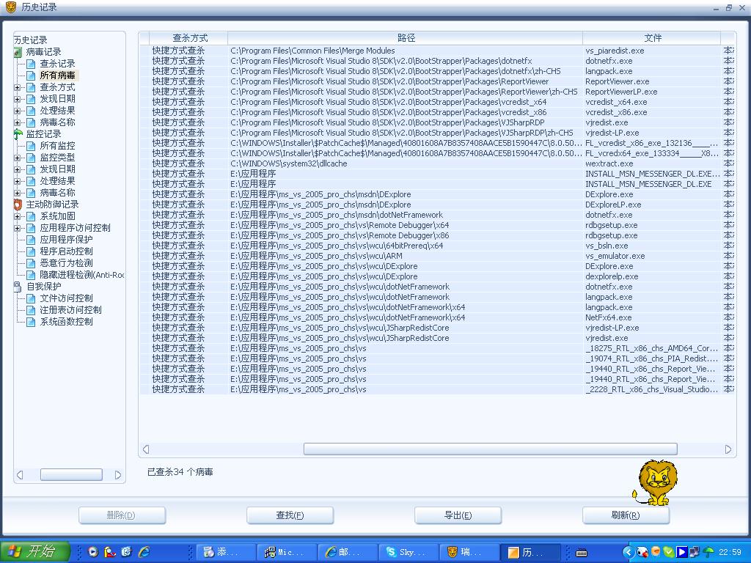
Task: Switch to the Sky... taskbar window
Action: [x=409, y=553]
